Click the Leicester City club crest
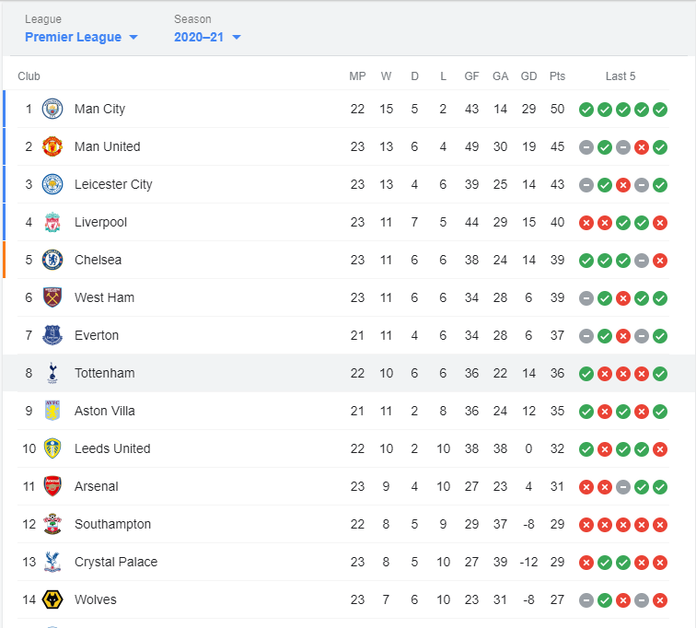The image size is (696, 628). pyautogui.click(x=52, y=184)
